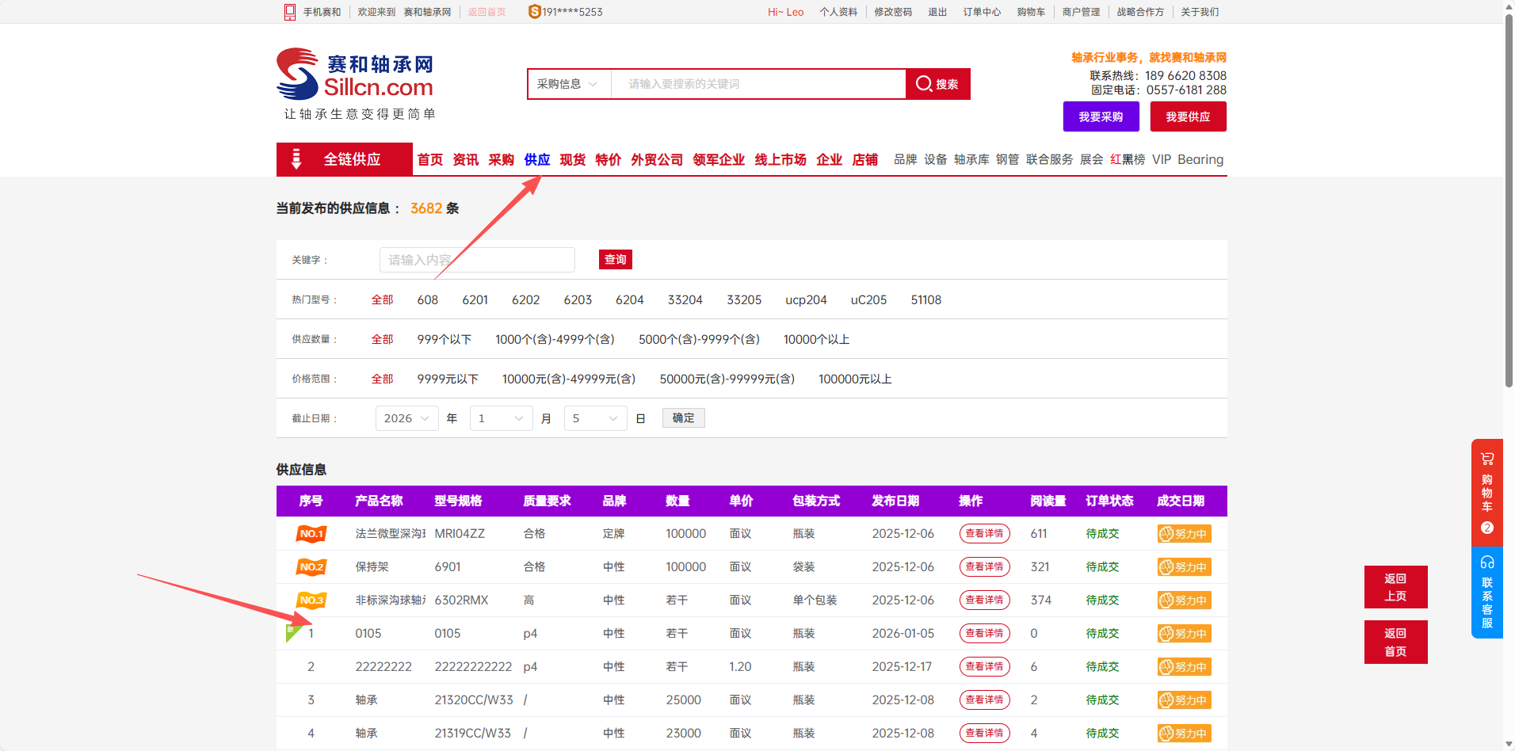Open the month dropdown selector
This screenshot has height=751, width=1515.
pyautogui.click(x=501, y=418)
